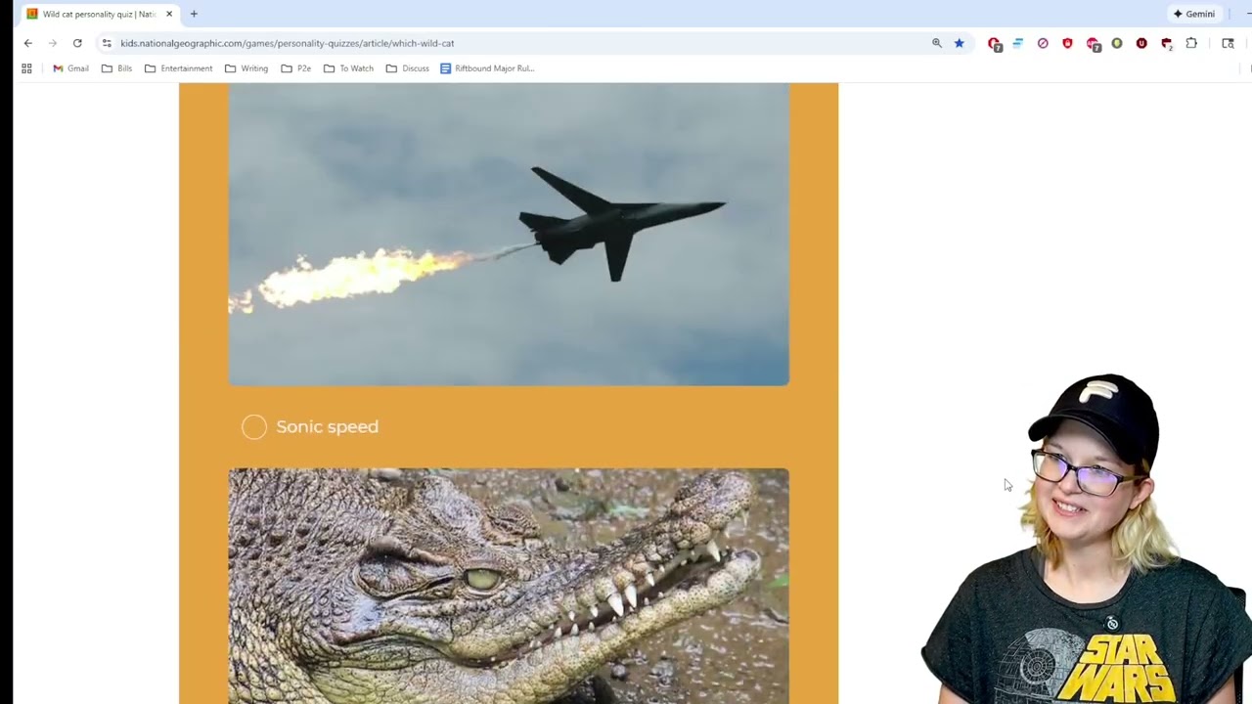Open the first red extension with 7 badge
The height and width of the screenshot is (704, 1252).
pos(995,44)
